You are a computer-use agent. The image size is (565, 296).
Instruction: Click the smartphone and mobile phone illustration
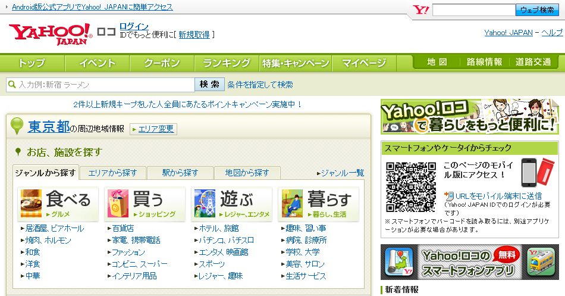(537, 173)
